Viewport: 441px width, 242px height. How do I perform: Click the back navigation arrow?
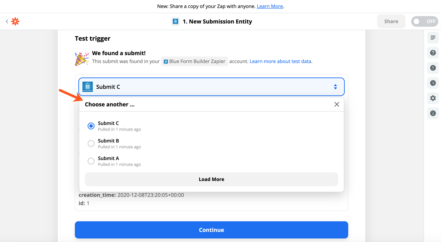tap(7, 21)
